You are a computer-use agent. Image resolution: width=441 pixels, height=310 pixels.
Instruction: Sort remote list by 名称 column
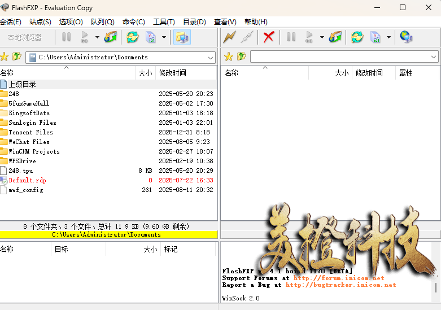click(265, 73)
